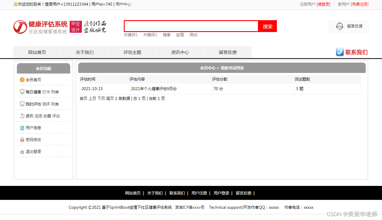Click footer link 用户登录

click(x=222, y=193)
